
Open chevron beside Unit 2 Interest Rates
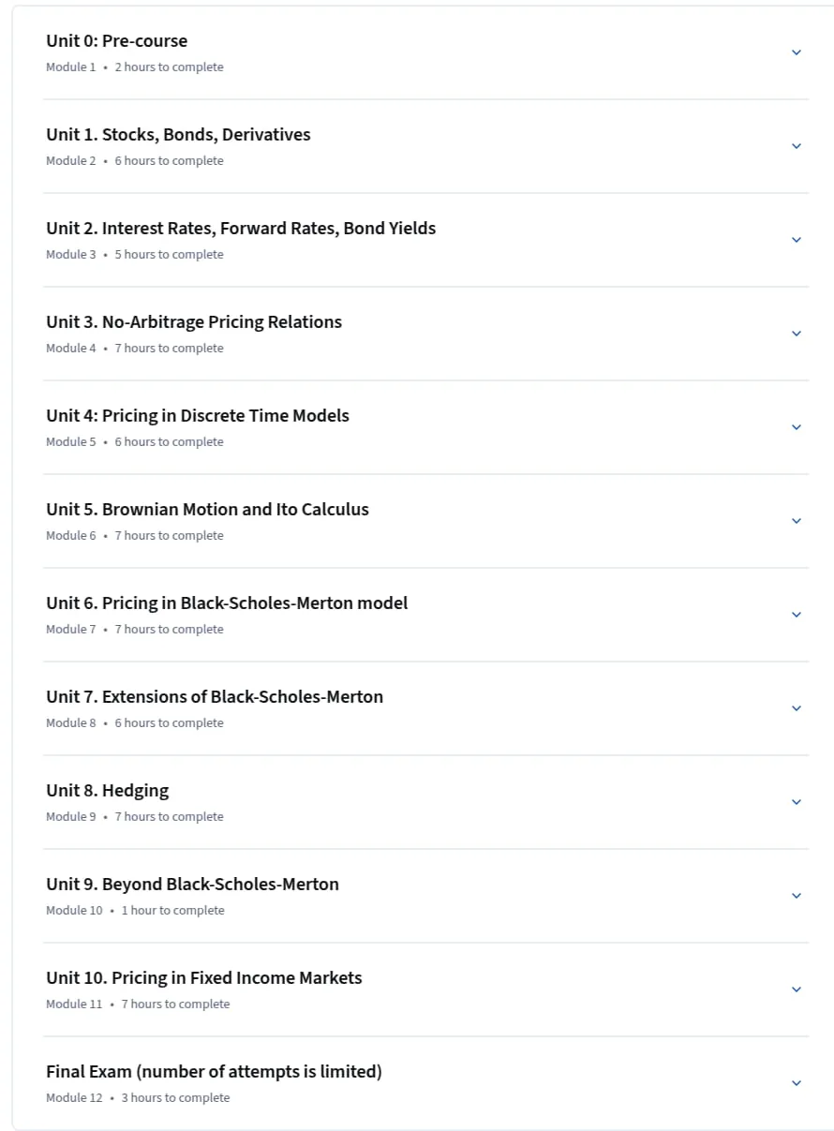click(797, 240)
